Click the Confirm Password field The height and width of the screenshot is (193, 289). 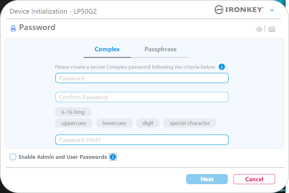(142, 97)
